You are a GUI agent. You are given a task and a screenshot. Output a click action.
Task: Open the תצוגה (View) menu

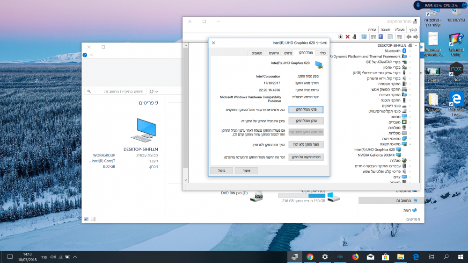[x=385, y=29]
